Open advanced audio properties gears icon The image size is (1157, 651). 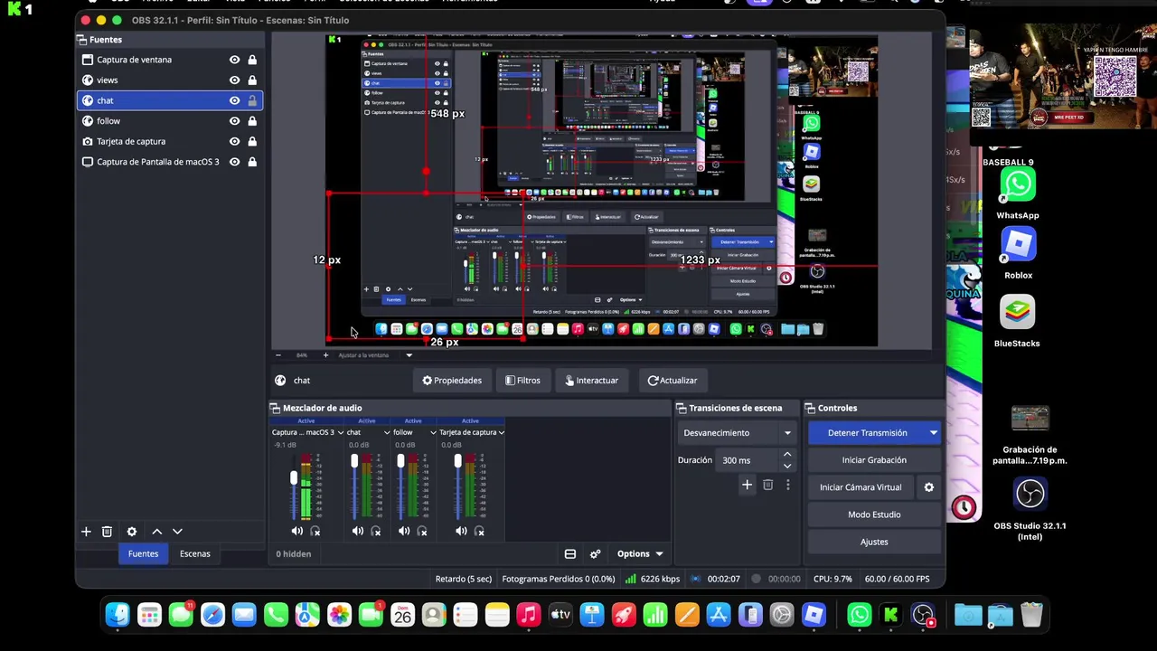pos(595,554)
